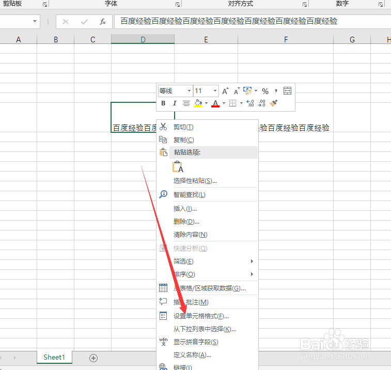Click center align icon in mini toolbar
This screenshot has height=370, width=391.
(186, 103)
